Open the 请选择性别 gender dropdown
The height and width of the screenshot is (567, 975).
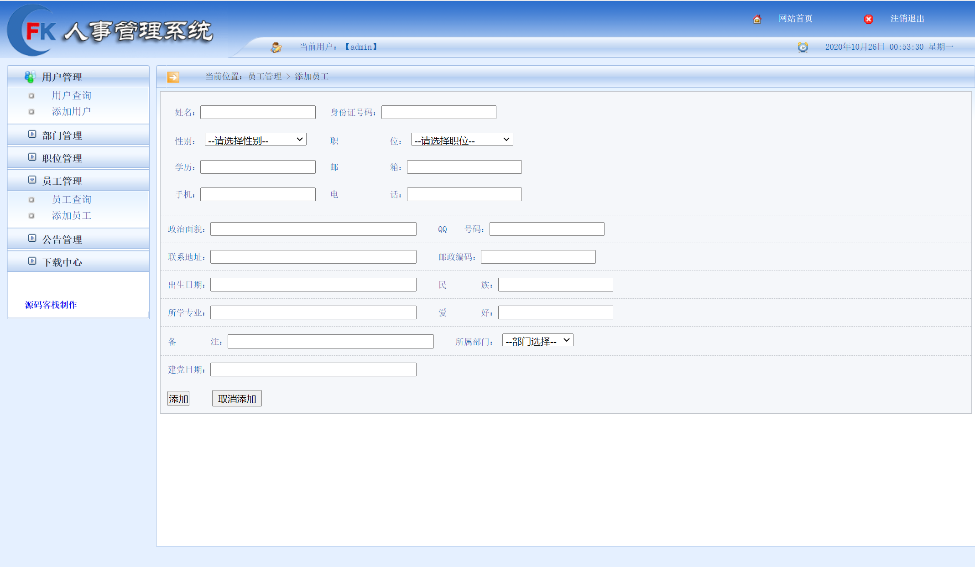coord(255,140)
